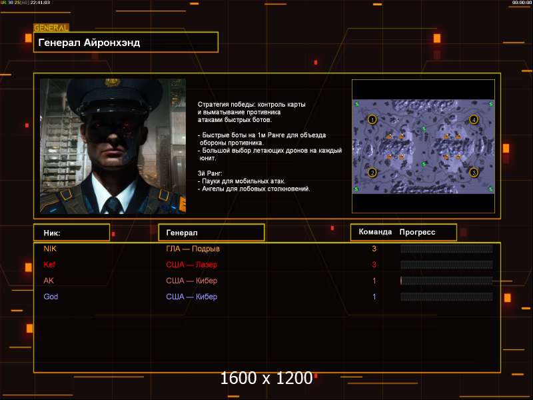Select player Kef in the list
The image size is (533, 400).
coord(49,265)
